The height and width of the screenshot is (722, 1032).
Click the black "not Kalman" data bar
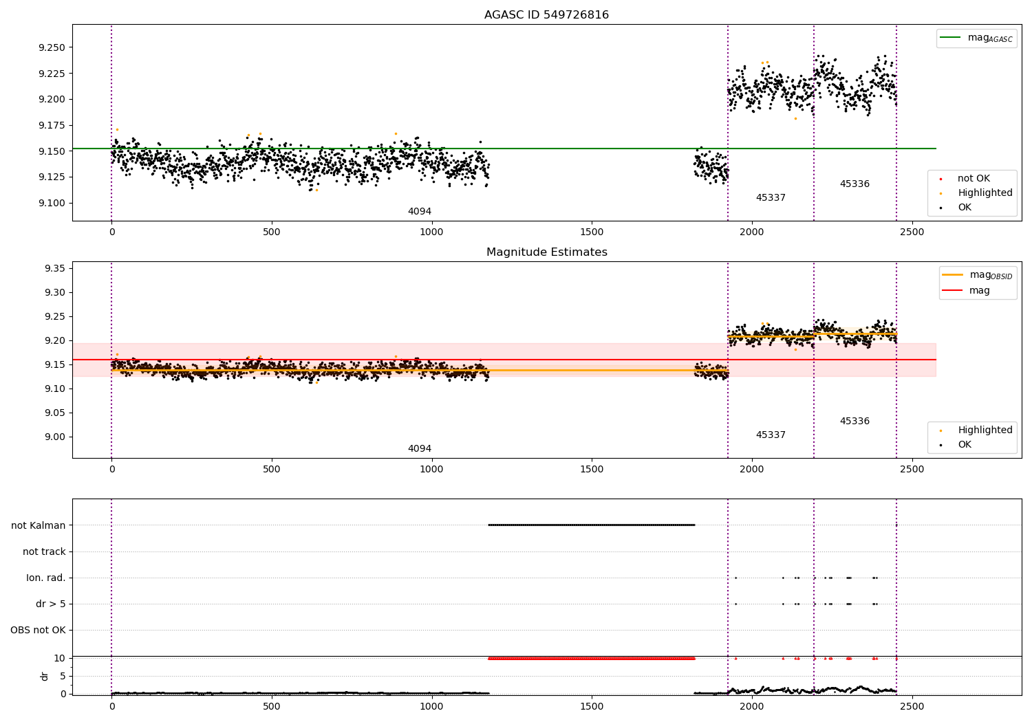[x=592, y=525]
